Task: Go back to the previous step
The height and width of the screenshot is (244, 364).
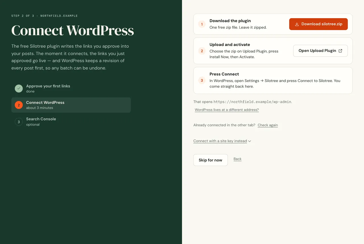Action: click(237, 159)
